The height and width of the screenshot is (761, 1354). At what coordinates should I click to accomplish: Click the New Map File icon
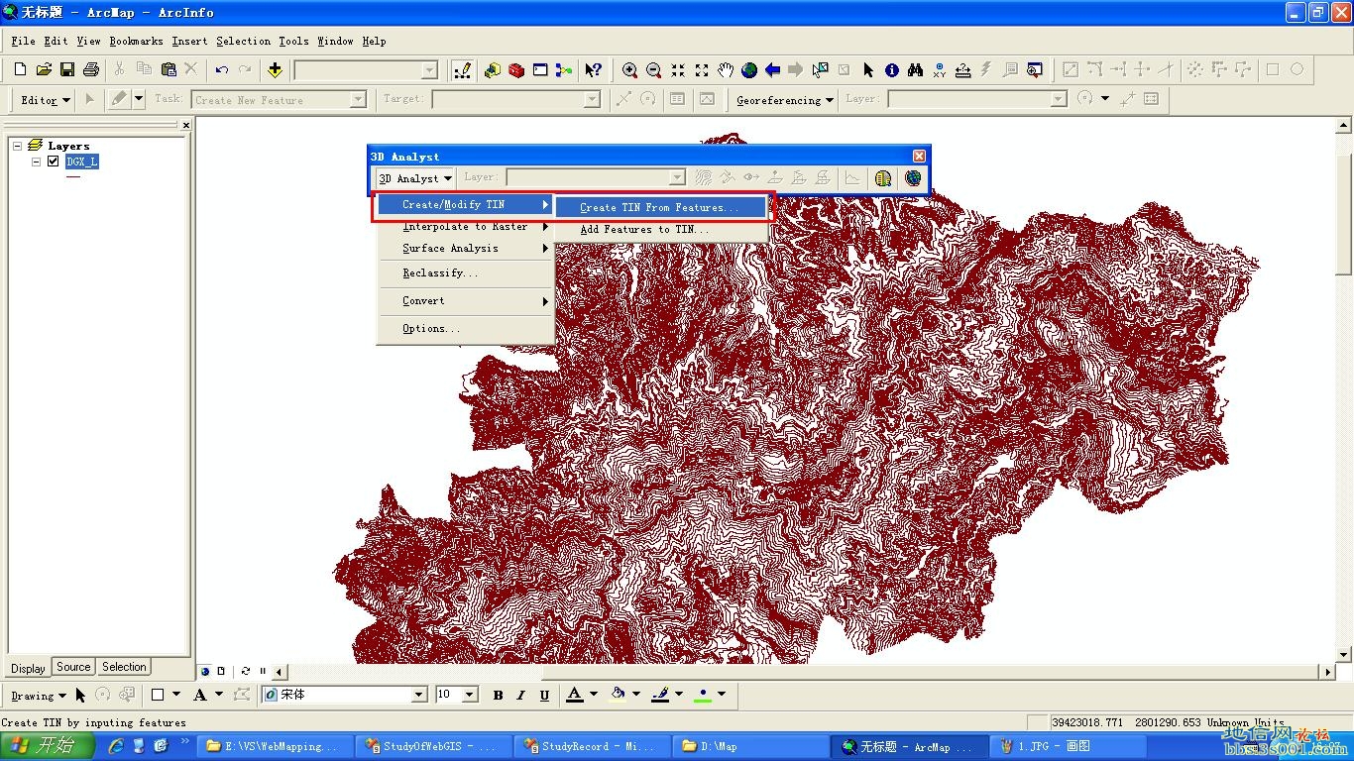click(x=20, y=69)
